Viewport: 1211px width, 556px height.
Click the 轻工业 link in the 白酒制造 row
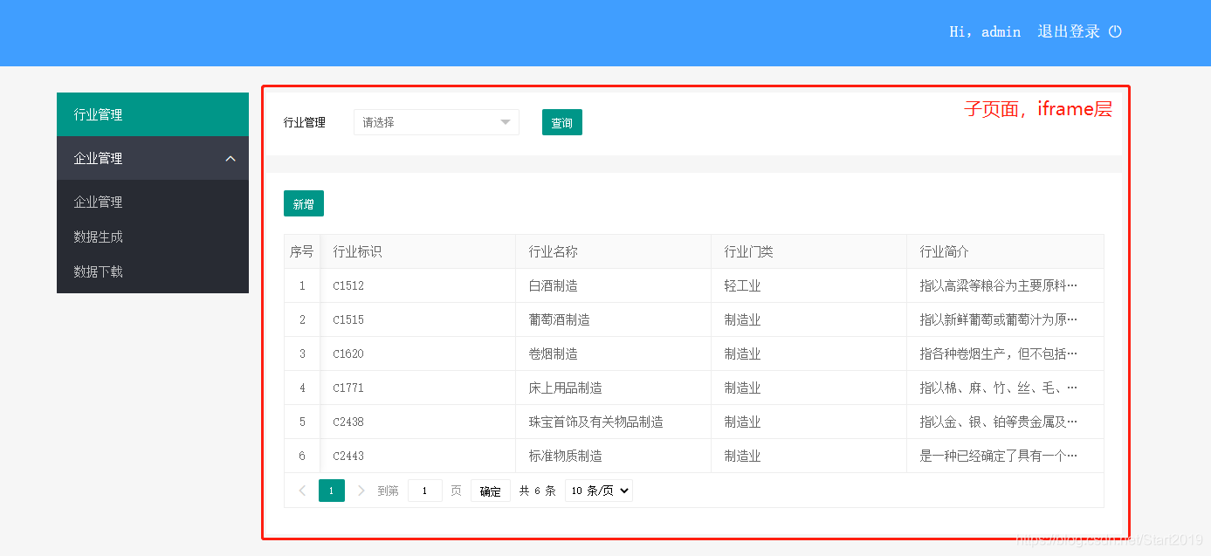click(x=743, y=285)
